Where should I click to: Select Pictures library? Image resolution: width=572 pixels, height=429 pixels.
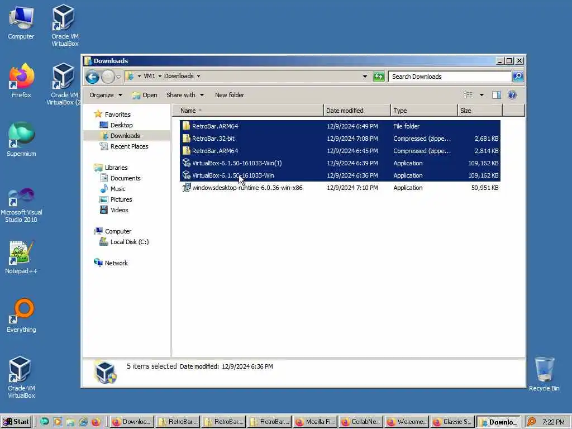[x=121, y=199]
